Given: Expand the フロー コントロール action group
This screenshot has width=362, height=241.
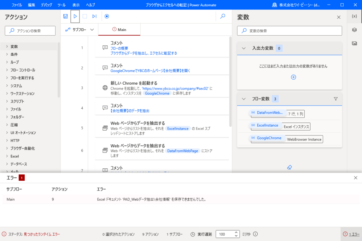Looking at the screenshot, I should tap(7, 70).
